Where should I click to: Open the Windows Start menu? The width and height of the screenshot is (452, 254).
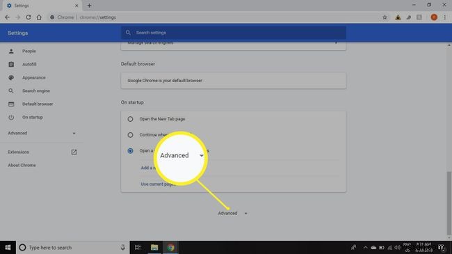click(x=8, y=247)
